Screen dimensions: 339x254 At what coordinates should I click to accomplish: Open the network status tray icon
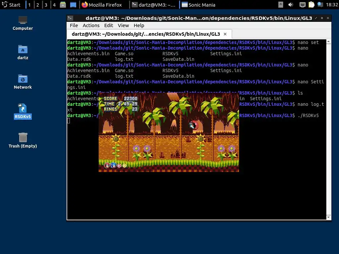(302, 5)
